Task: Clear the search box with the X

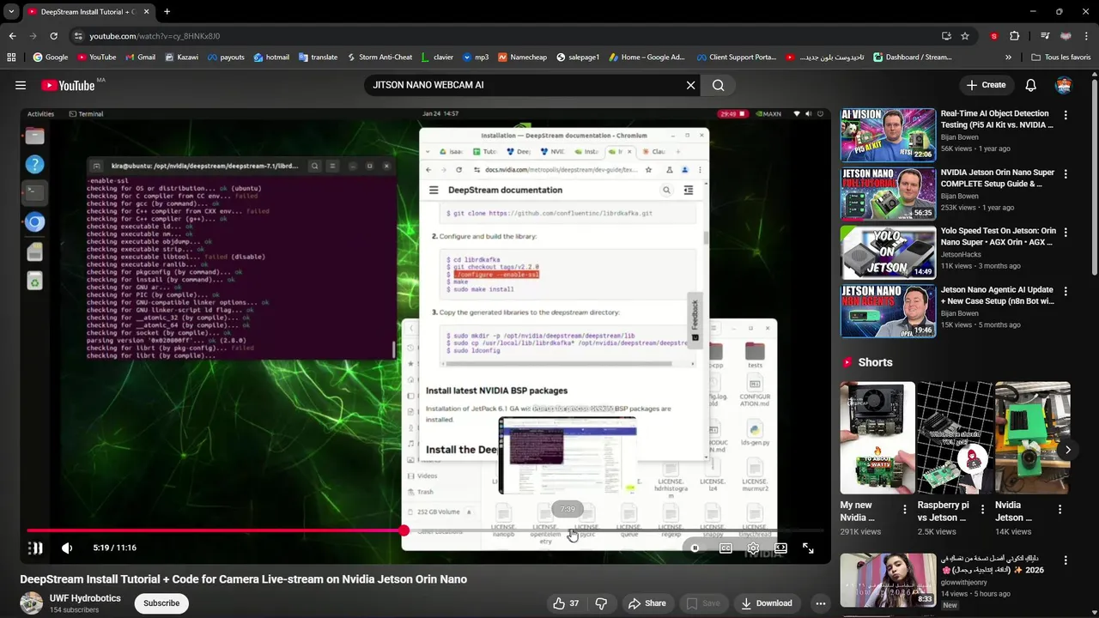Action: click(x=690, y=85)
